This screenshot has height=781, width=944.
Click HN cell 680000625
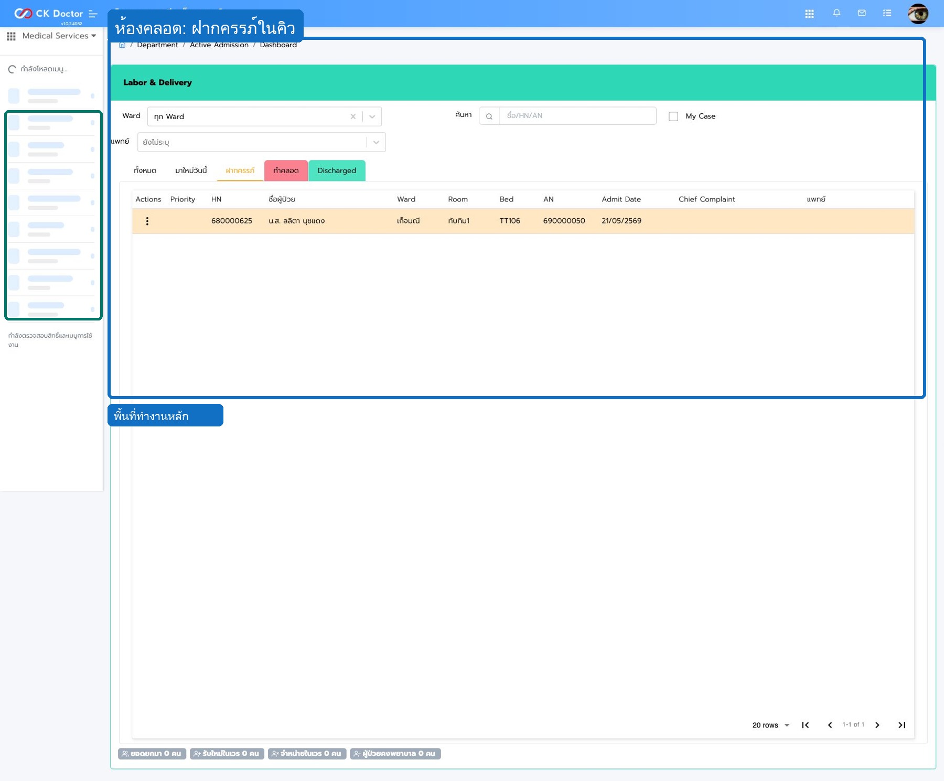click(232, 221)
